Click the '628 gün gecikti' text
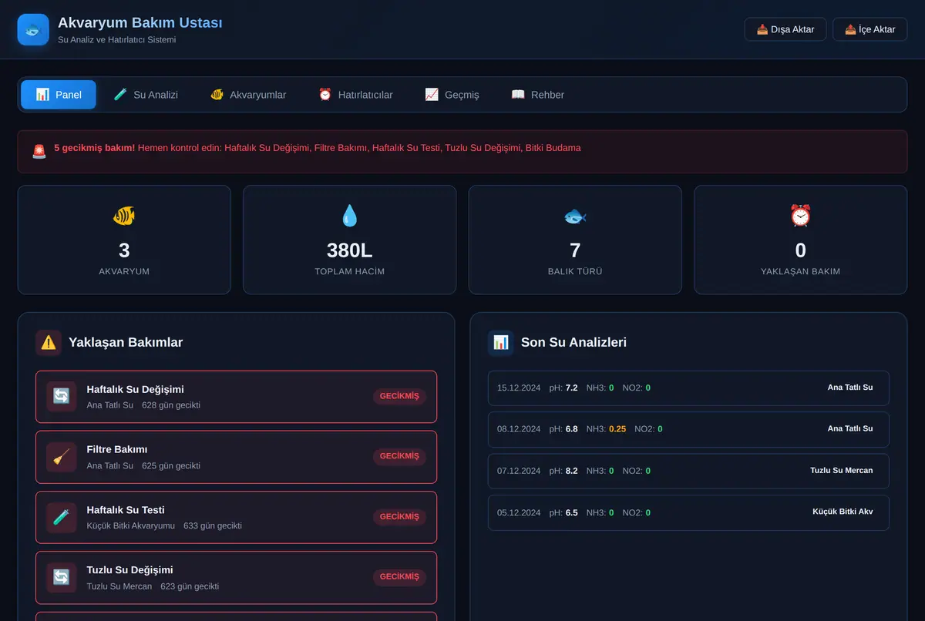 tap(171, 405)
